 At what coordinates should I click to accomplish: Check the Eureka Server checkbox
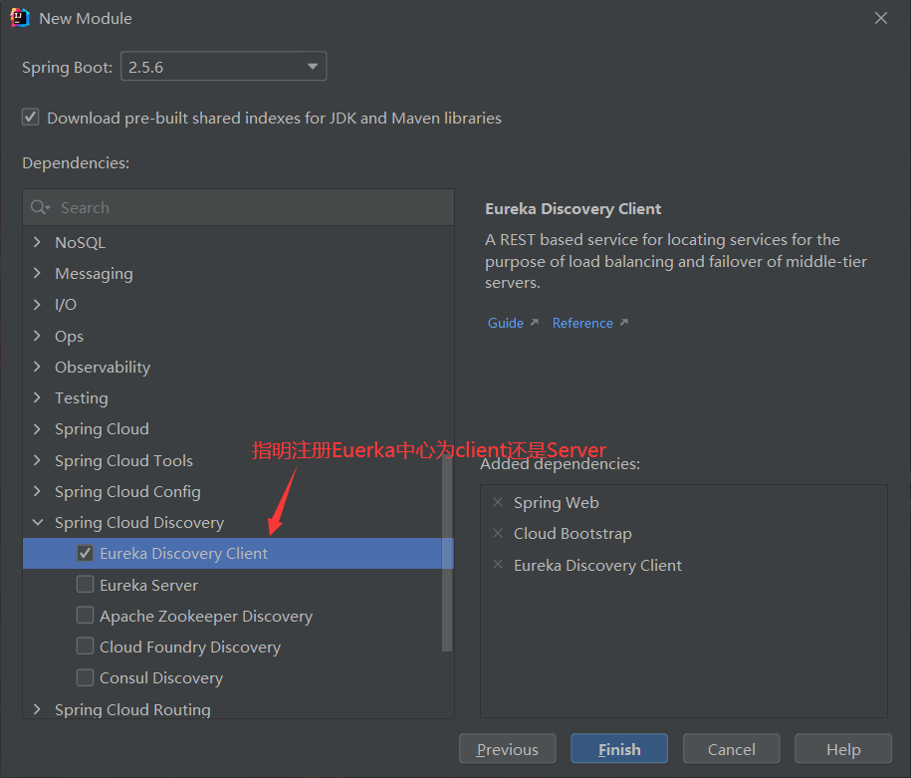(x=85, y=584)
